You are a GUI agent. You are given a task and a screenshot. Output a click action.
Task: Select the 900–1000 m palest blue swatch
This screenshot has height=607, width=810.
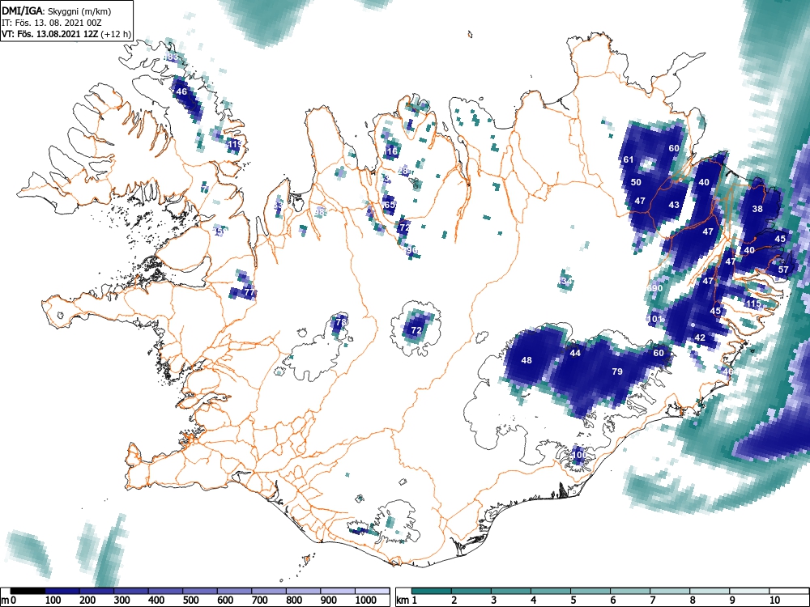tap(339, 591)
